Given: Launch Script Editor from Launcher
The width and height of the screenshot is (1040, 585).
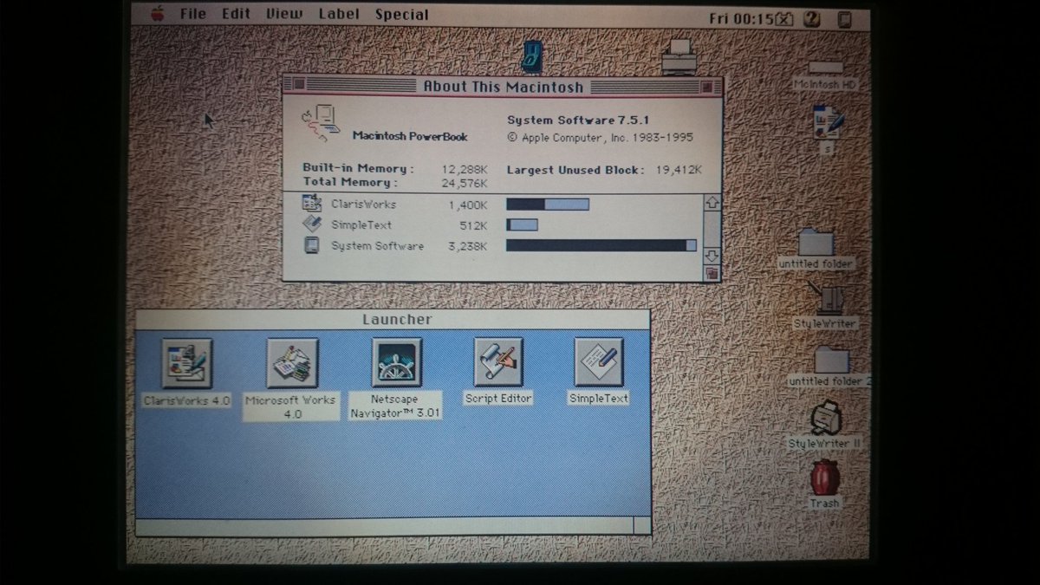Looking at the screenshot, I should click(498, 361).
